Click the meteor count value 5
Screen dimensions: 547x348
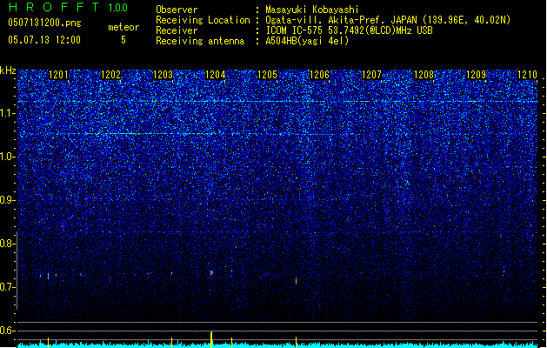[123, 40]
